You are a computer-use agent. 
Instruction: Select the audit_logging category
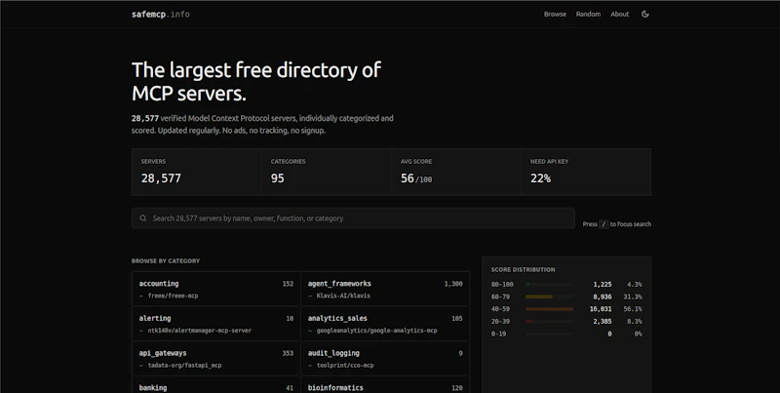pyautogui.click(x=385, y=359)
